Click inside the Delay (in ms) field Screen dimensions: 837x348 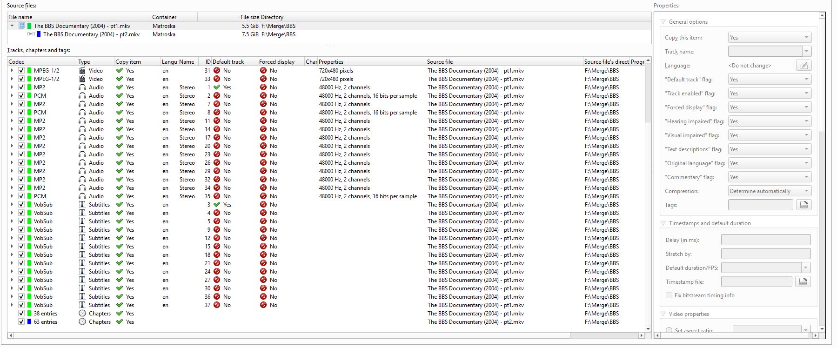coord(765,240)
